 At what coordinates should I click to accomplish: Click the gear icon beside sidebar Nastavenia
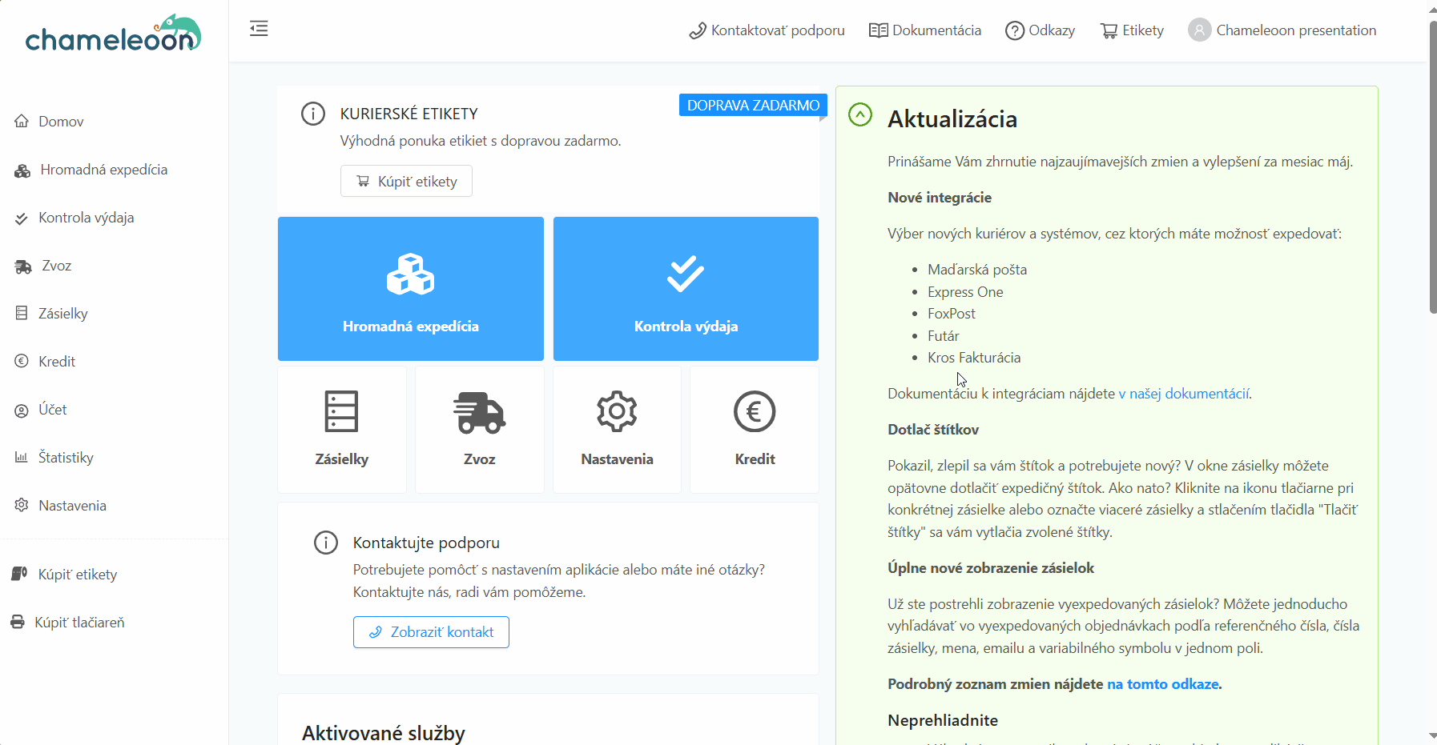[22, 505]
